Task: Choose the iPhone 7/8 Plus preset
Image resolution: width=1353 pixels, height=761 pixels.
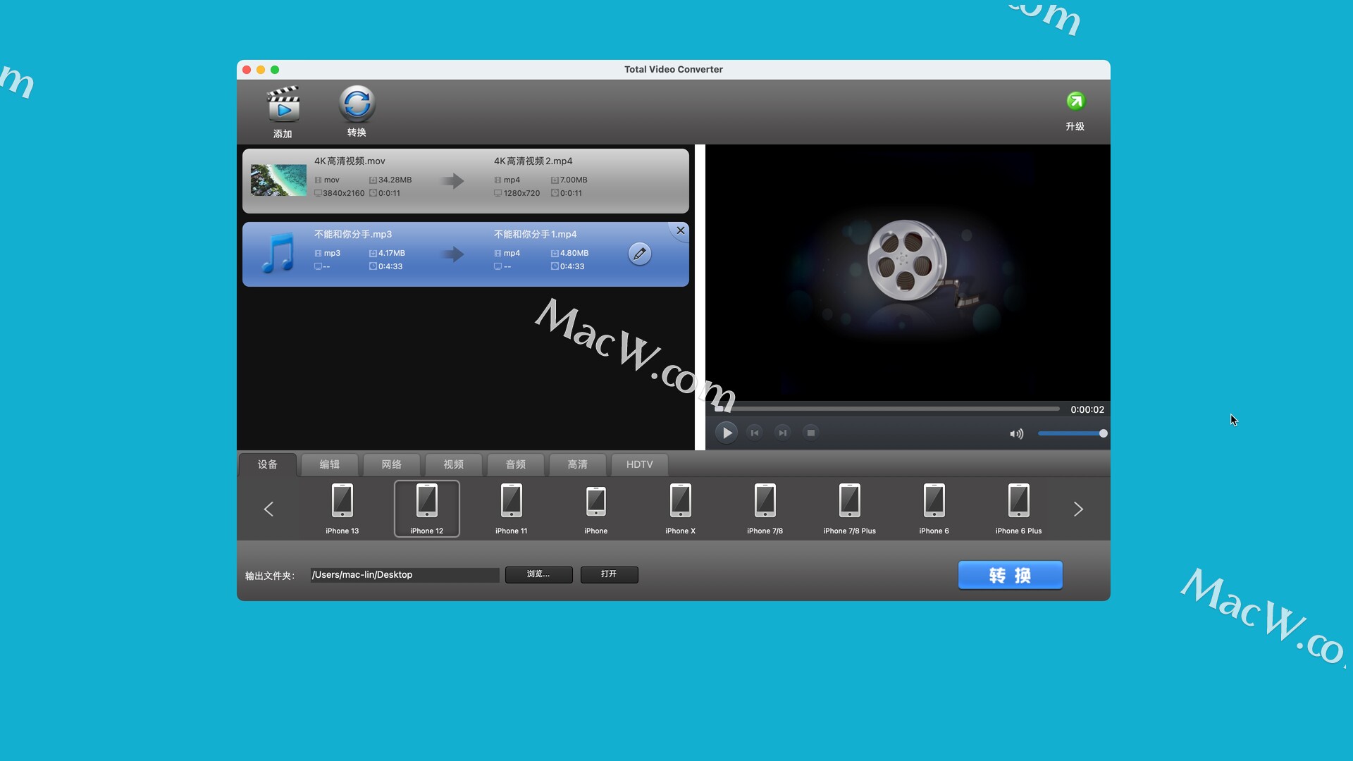Action: coord(850,509)
